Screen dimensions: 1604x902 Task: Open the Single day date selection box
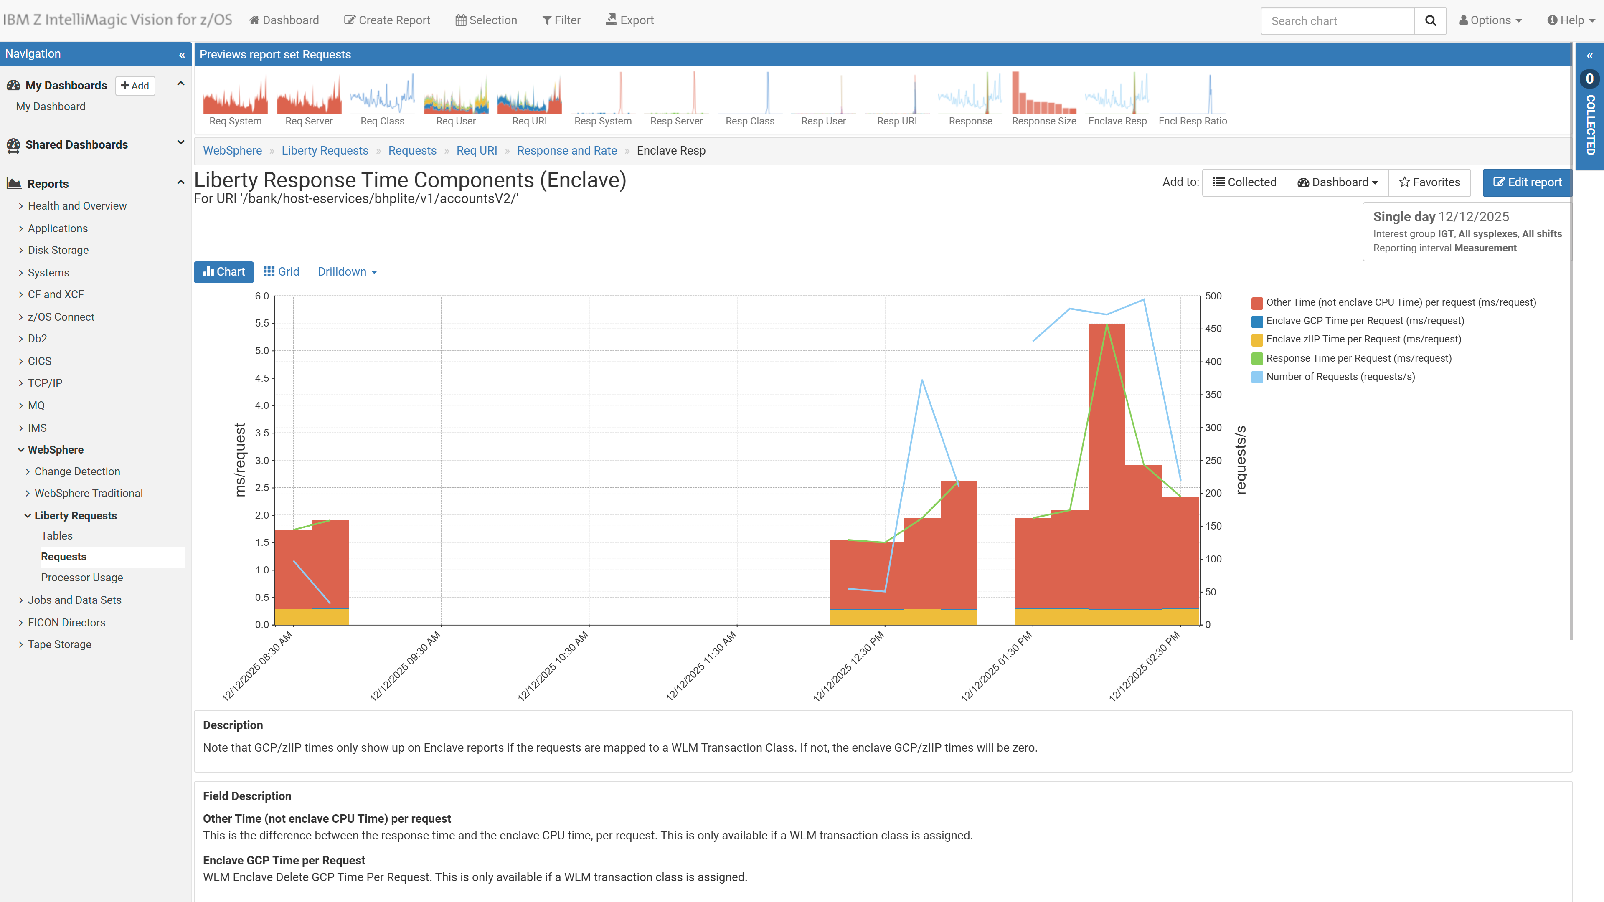1467,232
